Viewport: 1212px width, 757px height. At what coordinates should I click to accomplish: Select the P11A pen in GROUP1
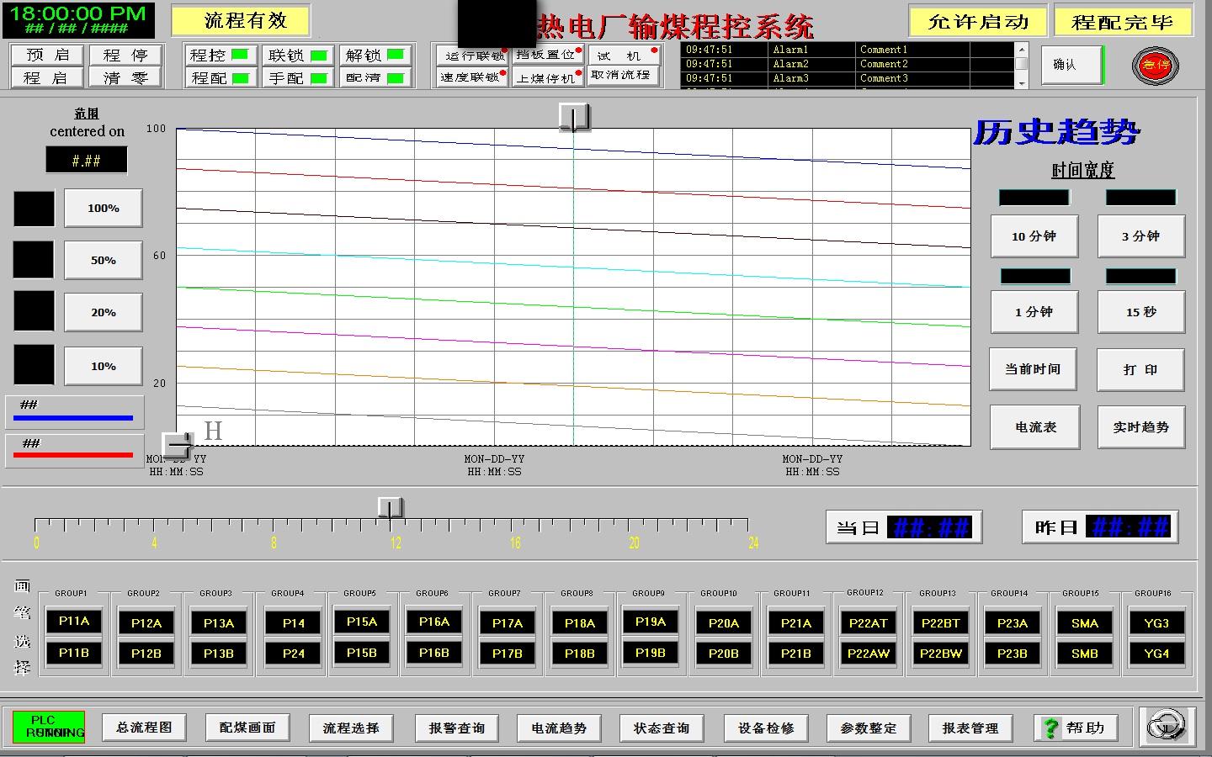(74, 622)
